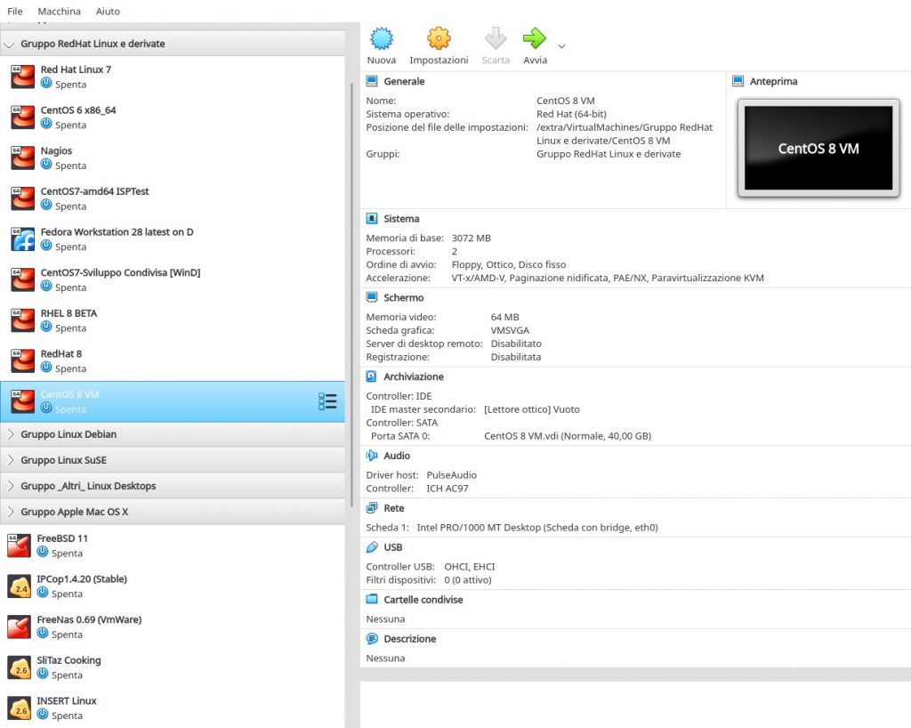The image size is (911, 728).
Task: Select the Red Hat Linux 7 machine icon
Action: click(22, 77)
